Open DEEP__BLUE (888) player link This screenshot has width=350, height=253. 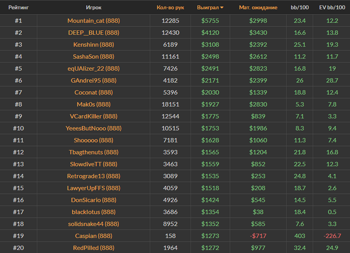point(93,33)
